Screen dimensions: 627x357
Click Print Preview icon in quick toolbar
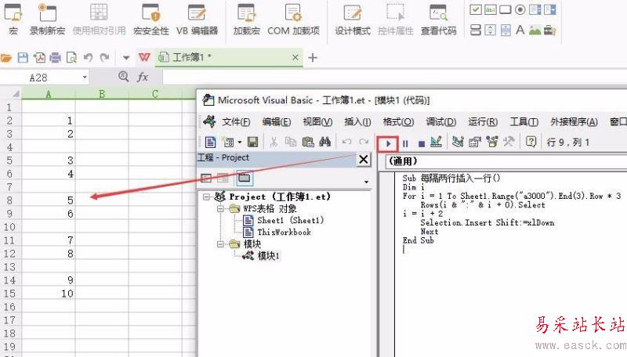71,58
